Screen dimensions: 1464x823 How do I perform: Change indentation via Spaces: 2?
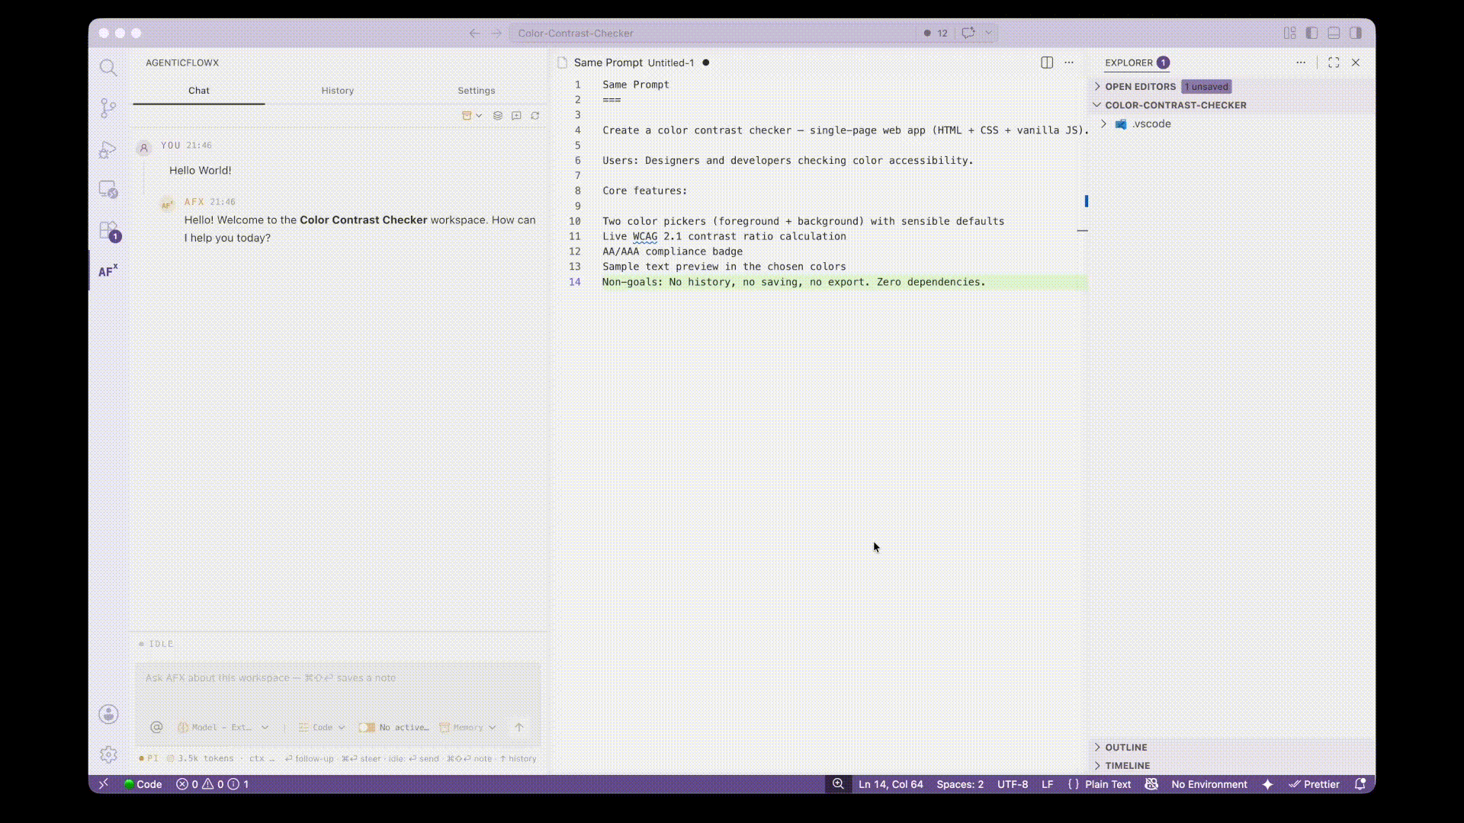tap(960, 784)
